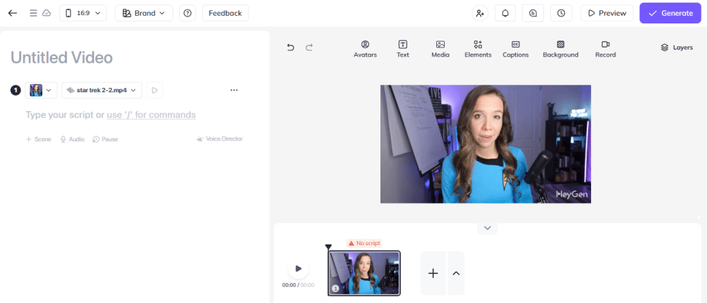Add a new Scene below the script
Screen dimensions: 707x303
coord(39,139)
